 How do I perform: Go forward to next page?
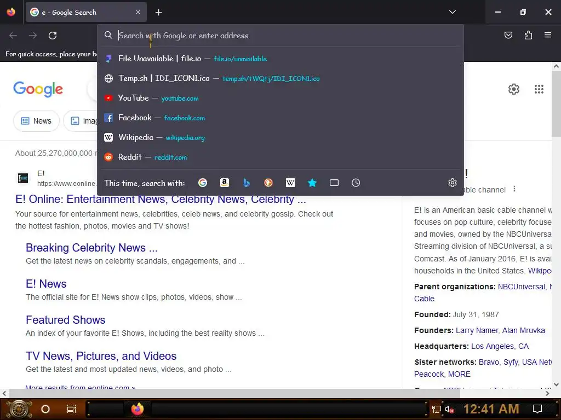coord(33,36)
